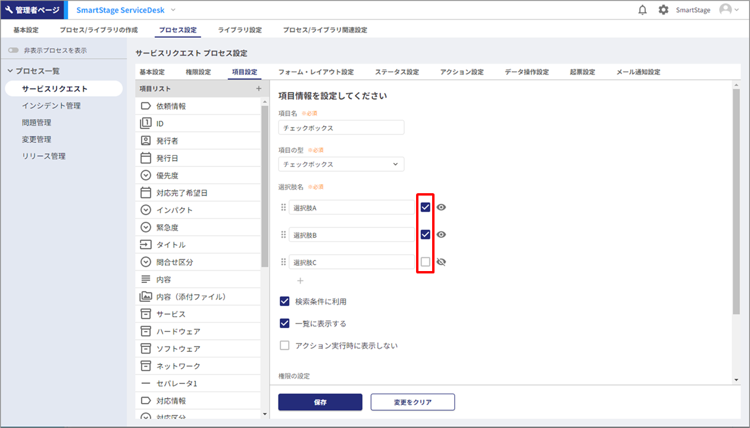The width and height of the screenshot is (750, 428).
Task: Add new item with plus icon in 項目リスト
Action: point(258,89)
